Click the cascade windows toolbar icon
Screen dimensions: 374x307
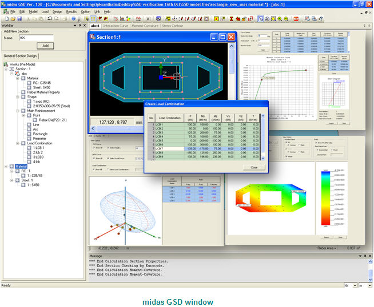point(314,19)
